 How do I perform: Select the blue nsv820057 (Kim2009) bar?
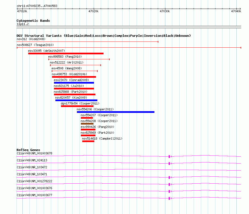[76, 100]
